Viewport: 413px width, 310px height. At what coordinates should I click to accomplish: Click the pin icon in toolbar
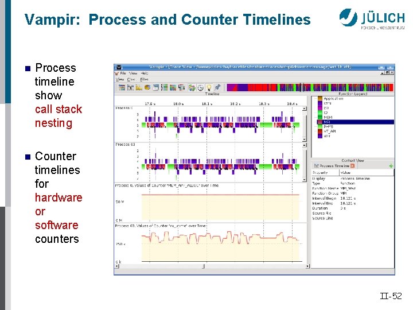pos(217,87)
